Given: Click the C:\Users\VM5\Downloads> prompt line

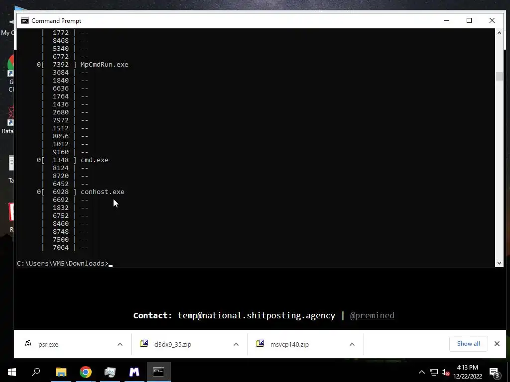Looking at the screenshot, I should [63, 264].
